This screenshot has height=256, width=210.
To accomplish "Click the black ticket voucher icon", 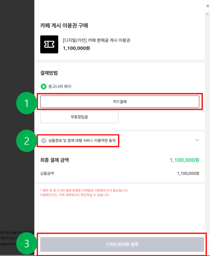I will (x=49, y=44).
